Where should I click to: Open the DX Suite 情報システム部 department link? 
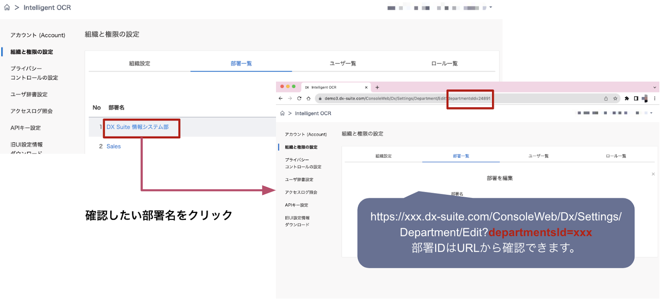tap(138, 127)
